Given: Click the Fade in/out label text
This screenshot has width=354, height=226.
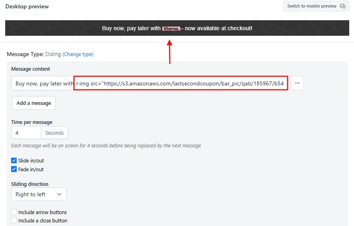Looking at the screenshot, I should (31, 169).
